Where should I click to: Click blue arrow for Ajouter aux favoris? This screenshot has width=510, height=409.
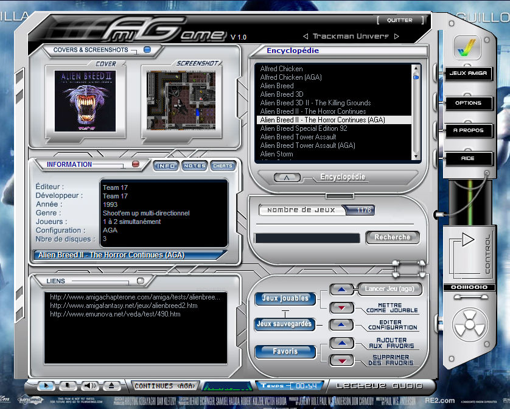pyautogui.click(x=341, y=343)
